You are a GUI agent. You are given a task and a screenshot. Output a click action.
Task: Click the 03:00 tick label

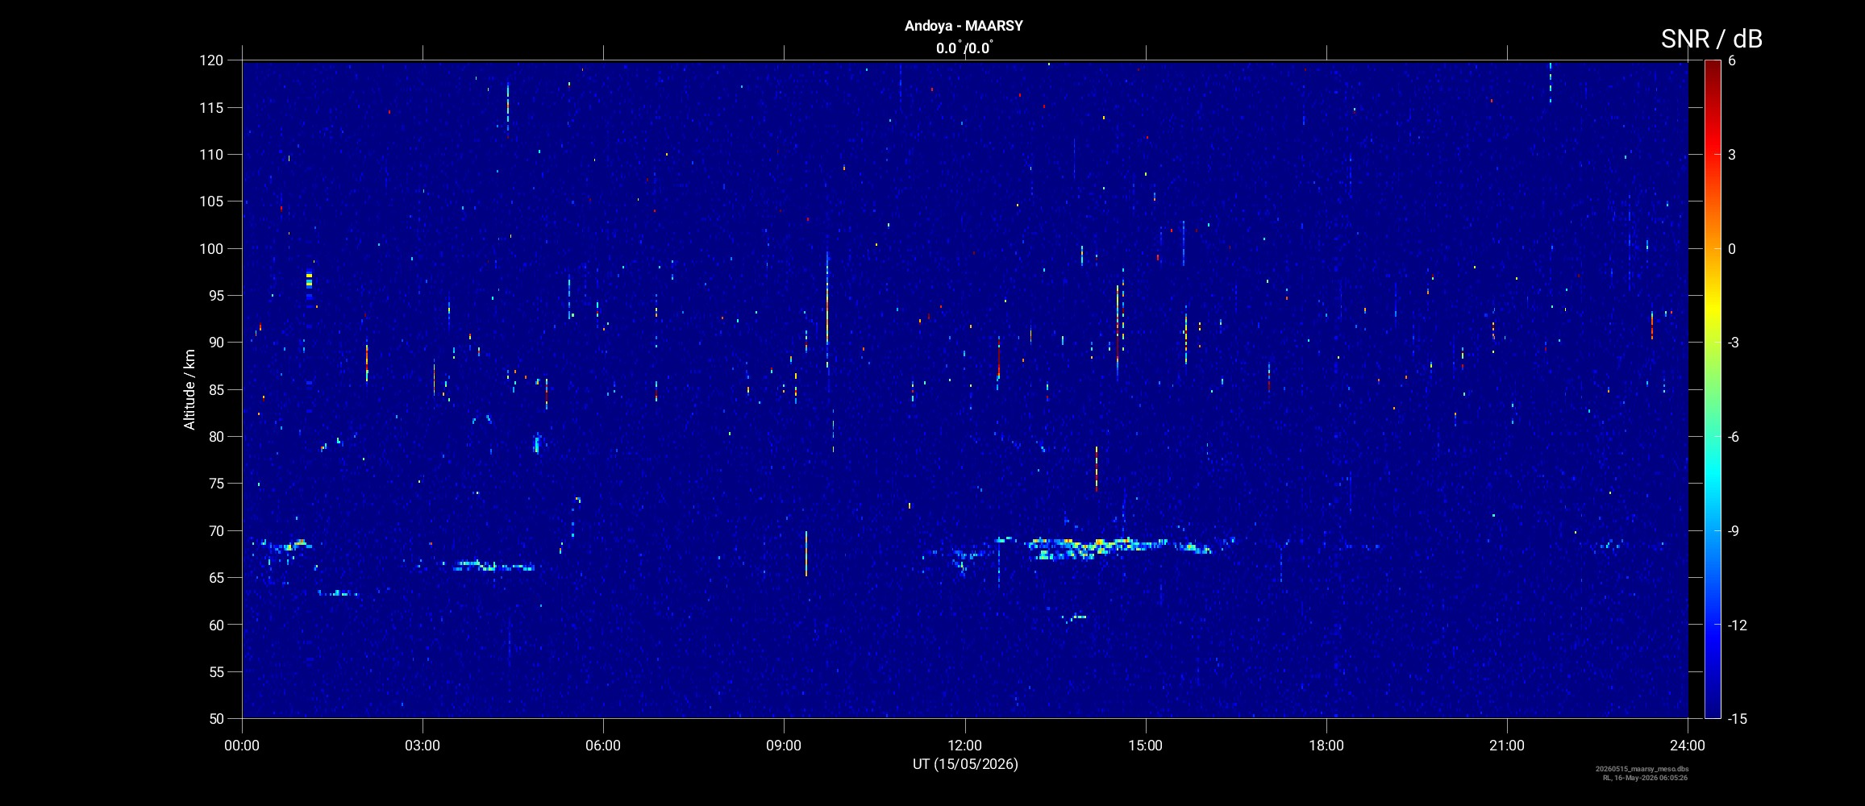[x=423, y=746]
